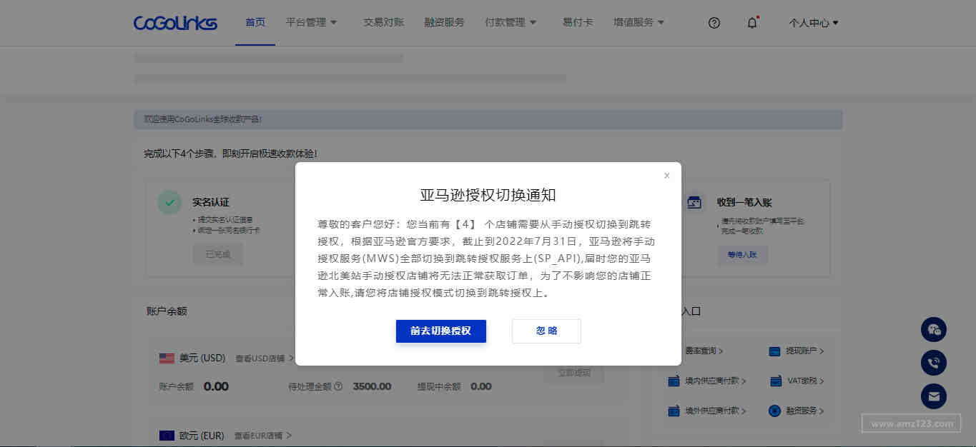Screen dimensions: 976x447
Task: Click the 账户余额 section heading
Action: (x=167, y=311)
